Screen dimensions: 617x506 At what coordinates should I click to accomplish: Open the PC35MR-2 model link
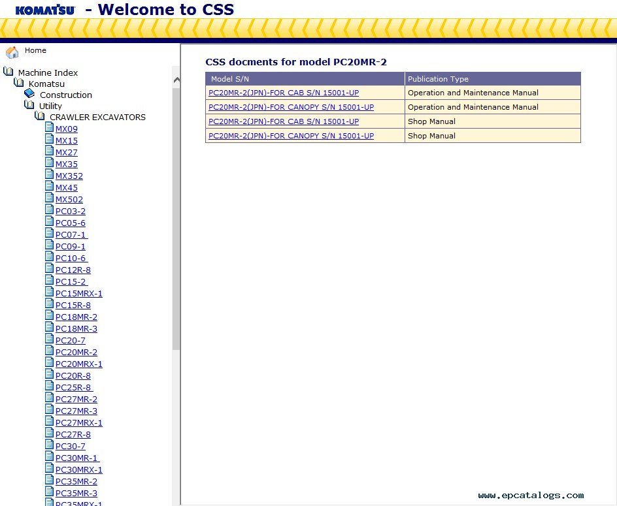(x=76, y=482)
